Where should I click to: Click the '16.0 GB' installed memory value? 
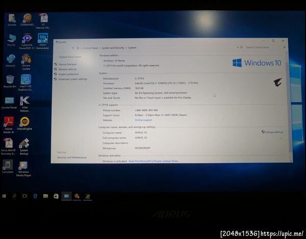pos(139,88)
